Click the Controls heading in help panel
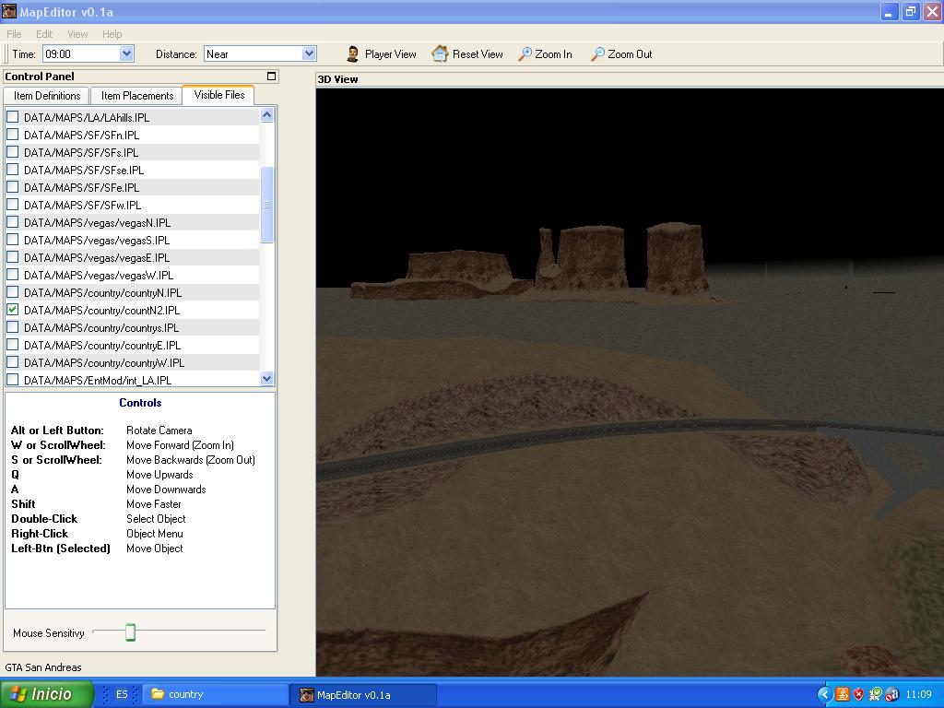 [x=140, y=403]
